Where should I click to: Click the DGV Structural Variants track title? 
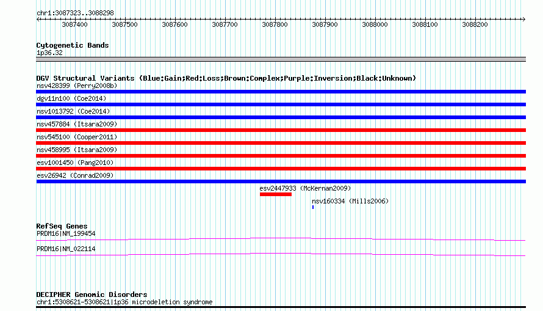226,78
